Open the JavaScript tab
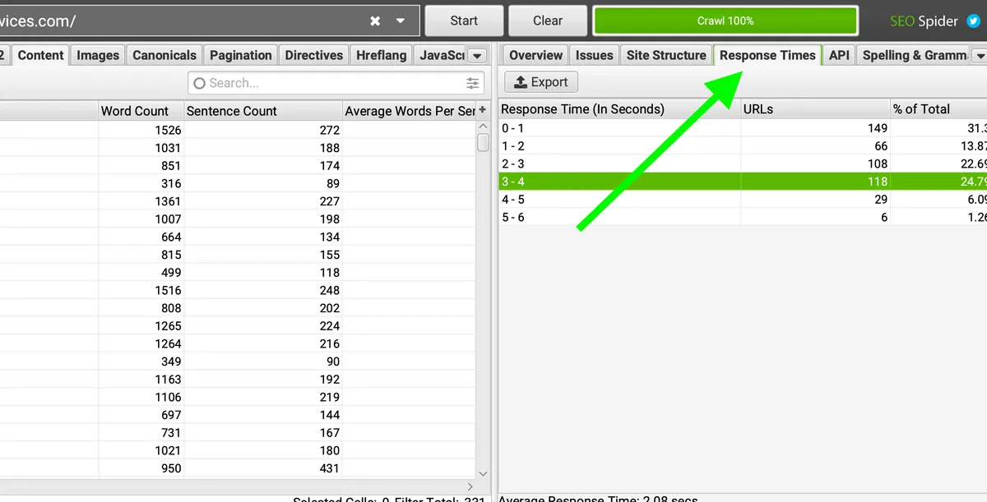Screen dimensions: 987x502 (442, 55)
